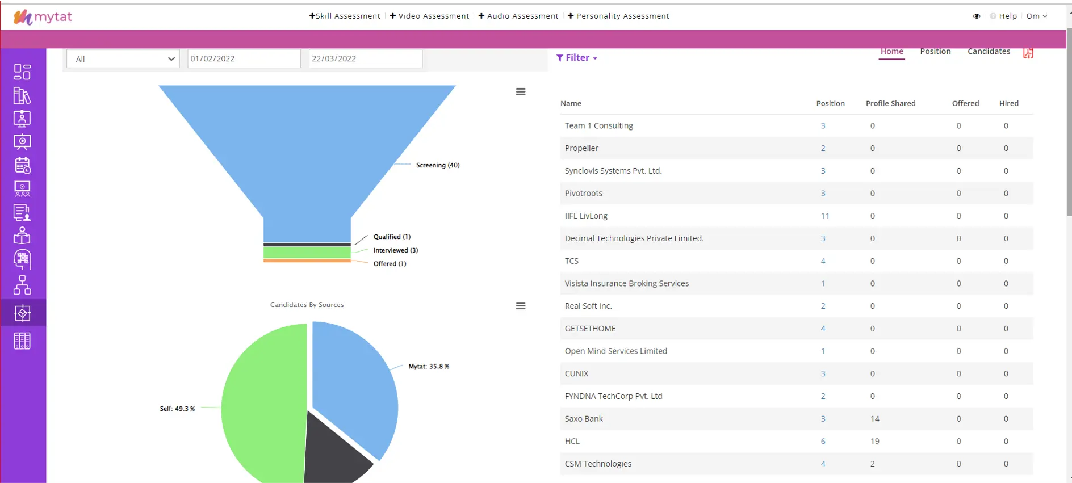Expand the Filter dropdown

[577, 58]
